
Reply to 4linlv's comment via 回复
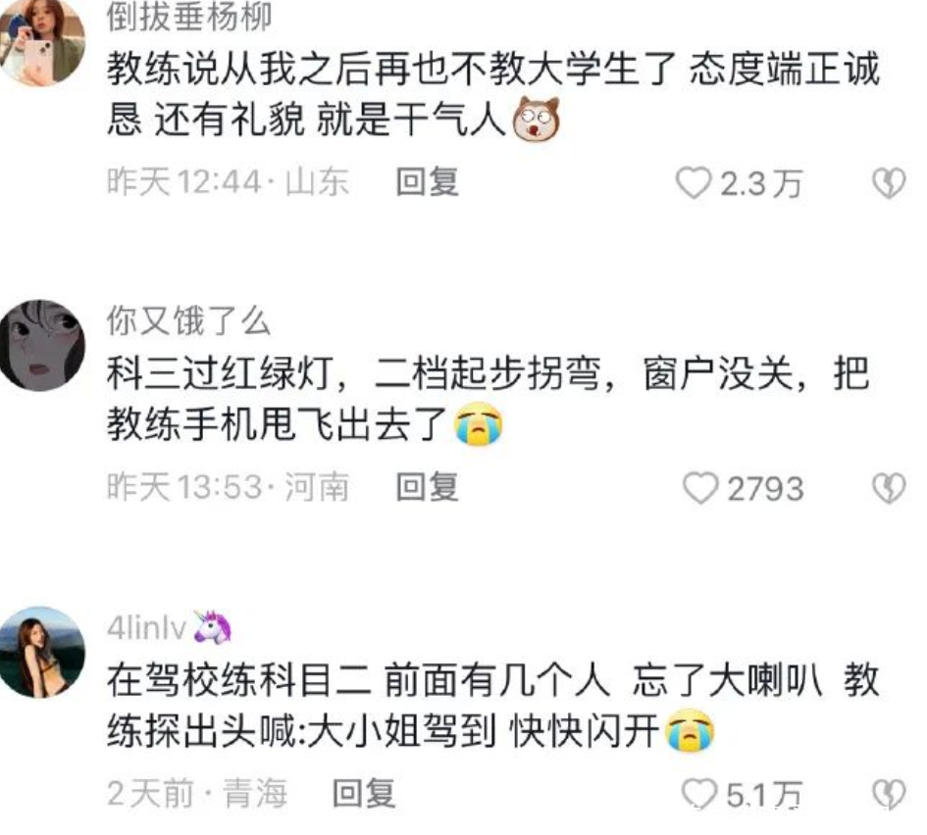tap(364, 793)
